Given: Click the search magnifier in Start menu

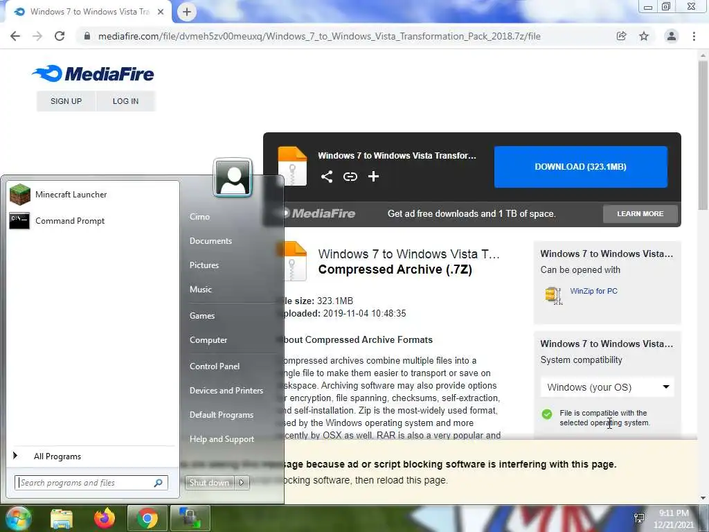Looking at the screenshot, I should tap(159, 483).
